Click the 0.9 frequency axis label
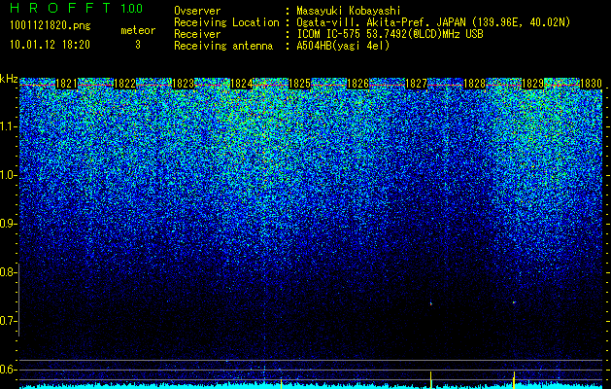 [x=8, y=224]
